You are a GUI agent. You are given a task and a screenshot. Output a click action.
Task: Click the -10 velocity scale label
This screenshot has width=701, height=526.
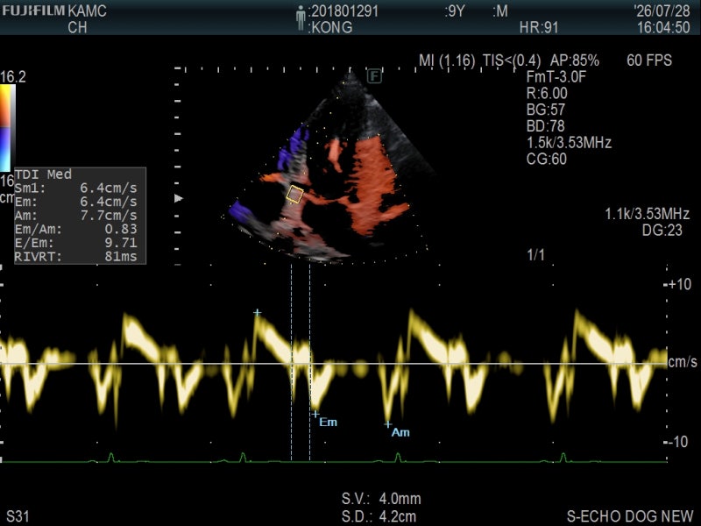679,442
